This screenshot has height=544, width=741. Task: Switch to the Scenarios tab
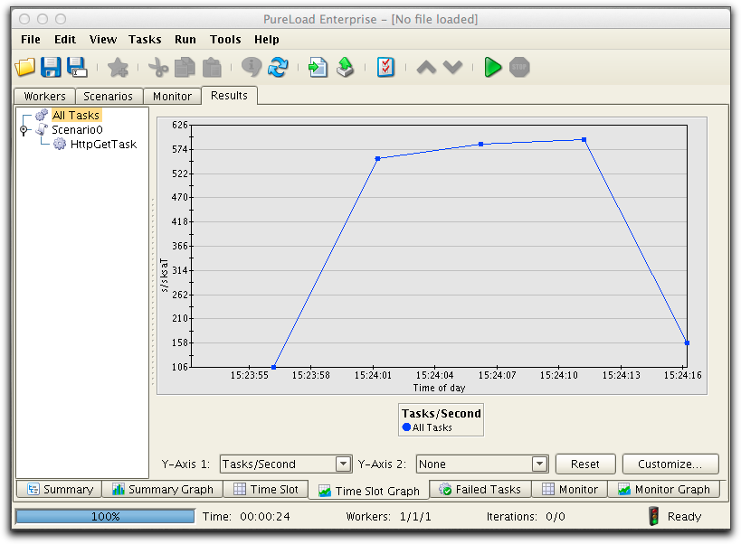[109, 97]
